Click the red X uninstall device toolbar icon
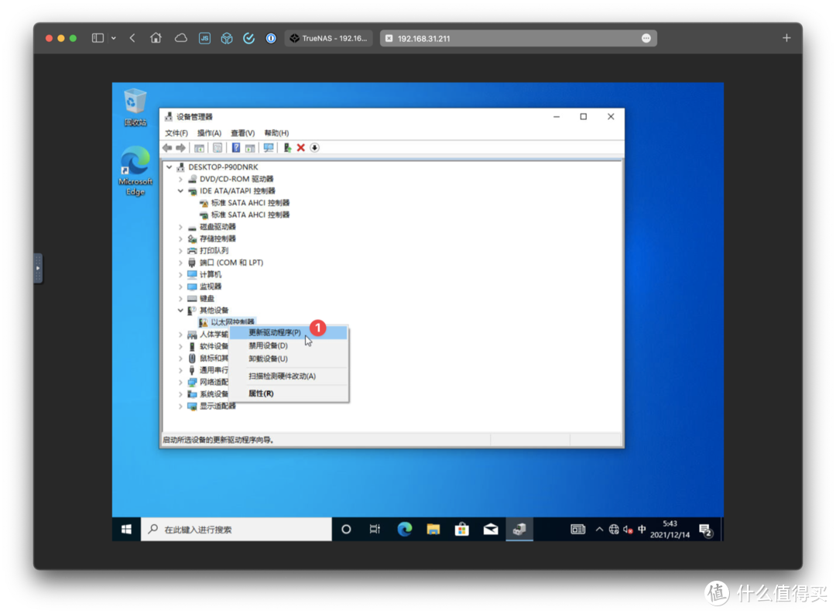The height and width of the screenshot is (614, 836). (300, 148)
